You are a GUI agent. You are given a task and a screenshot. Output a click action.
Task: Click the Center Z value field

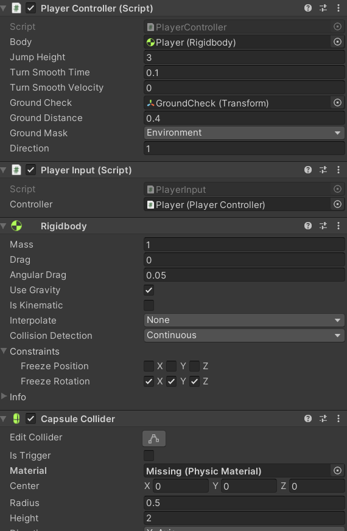(317, 486)
